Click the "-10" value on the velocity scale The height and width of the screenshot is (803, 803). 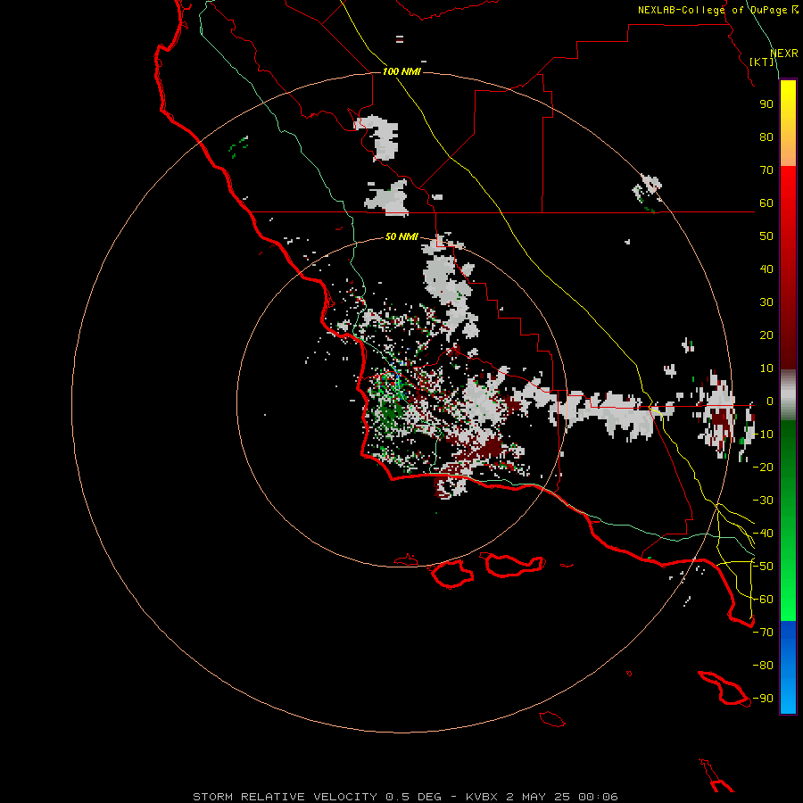click(x=763, y=435)
